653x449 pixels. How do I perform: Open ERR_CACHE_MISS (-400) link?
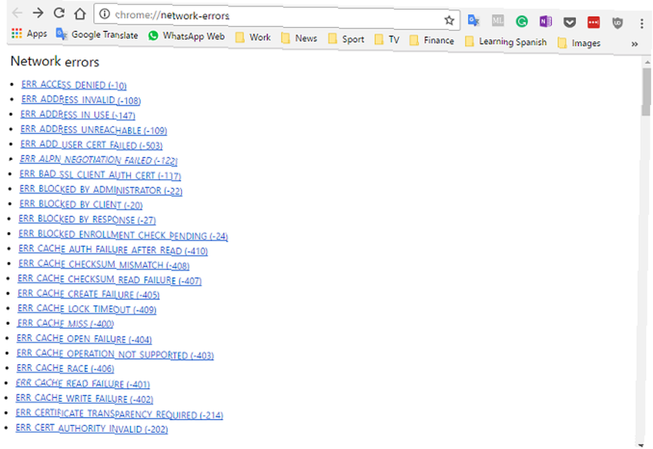(x=65, y=324)
